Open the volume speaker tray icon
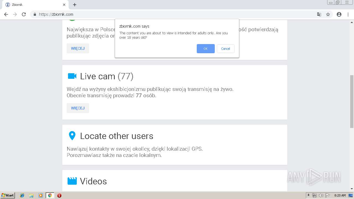Image resolution: width=354 pixels, height=199 pixels. 321,195
